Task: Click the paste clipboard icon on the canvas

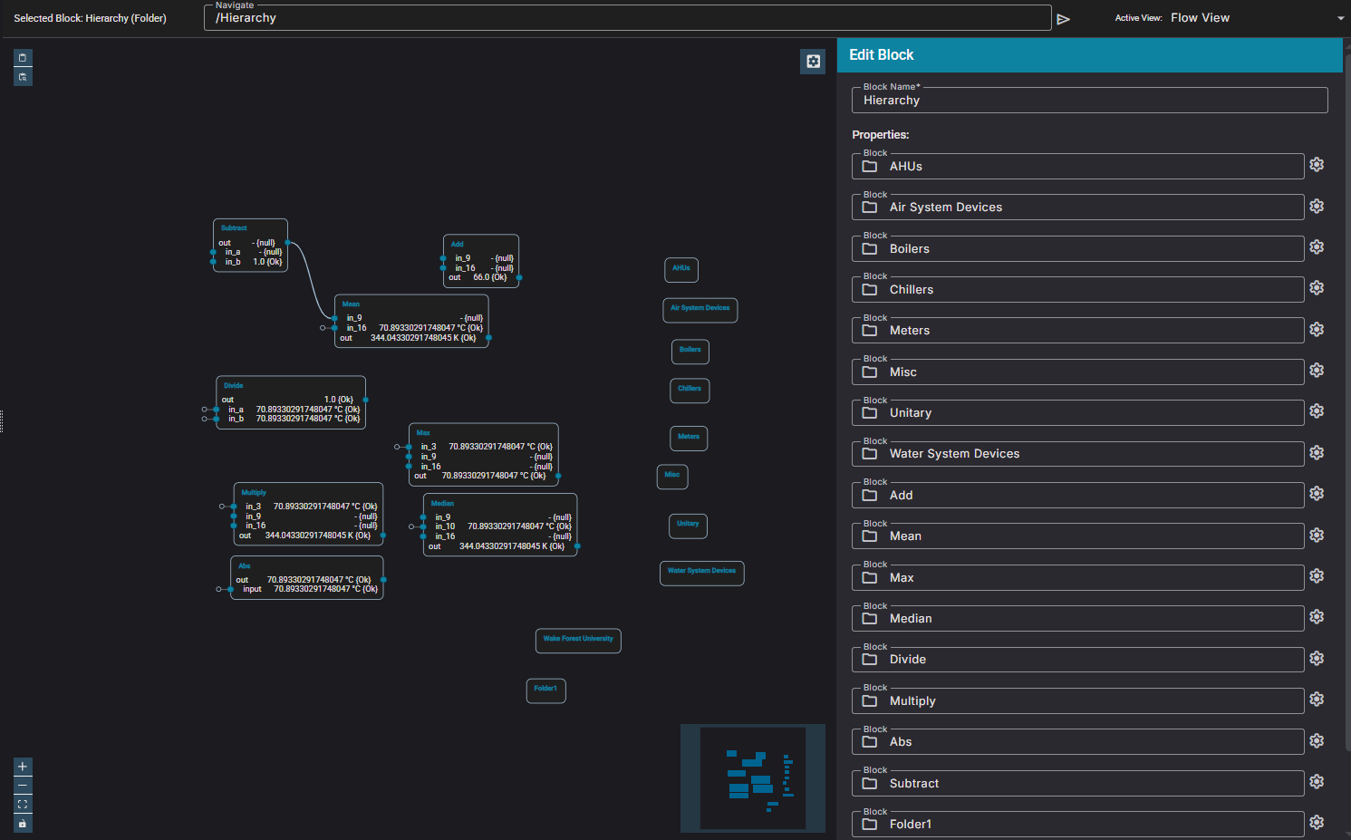Action: [x=23, y=58]
